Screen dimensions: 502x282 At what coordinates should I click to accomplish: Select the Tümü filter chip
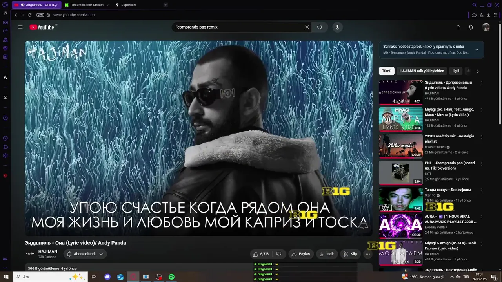(x=387, y=71)
